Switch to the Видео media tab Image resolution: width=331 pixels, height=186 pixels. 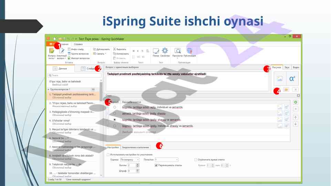tap(296, 68)
